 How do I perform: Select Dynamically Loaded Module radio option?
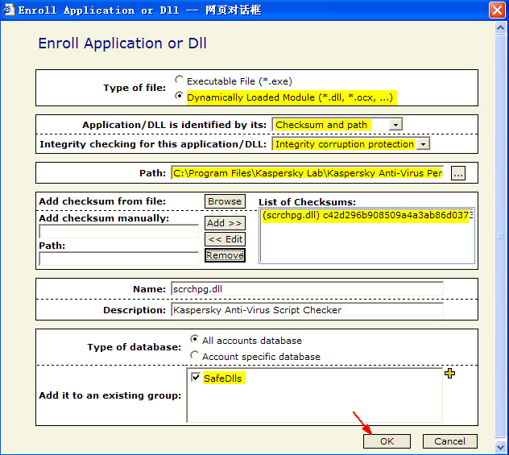tap(179, 96)
